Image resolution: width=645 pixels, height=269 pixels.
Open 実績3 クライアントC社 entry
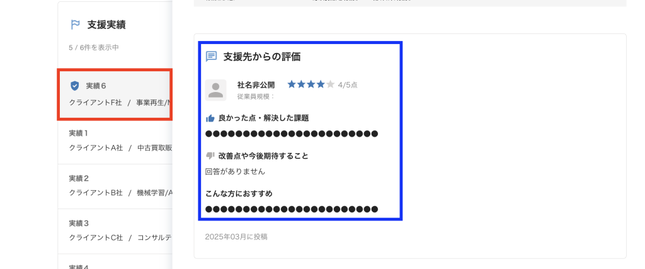tap(115, 231)
